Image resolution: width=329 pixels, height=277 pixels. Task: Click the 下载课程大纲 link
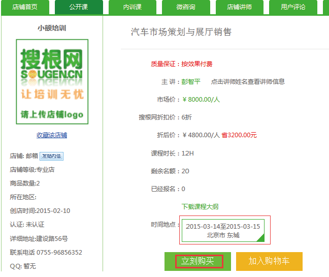200,207
